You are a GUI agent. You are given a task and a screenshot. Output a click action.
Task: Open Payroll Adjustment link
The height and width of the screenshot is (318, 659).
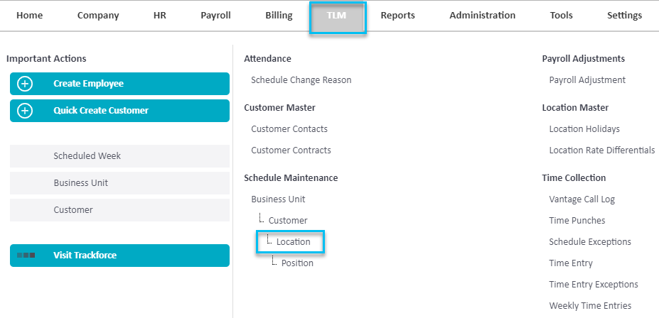587,79
